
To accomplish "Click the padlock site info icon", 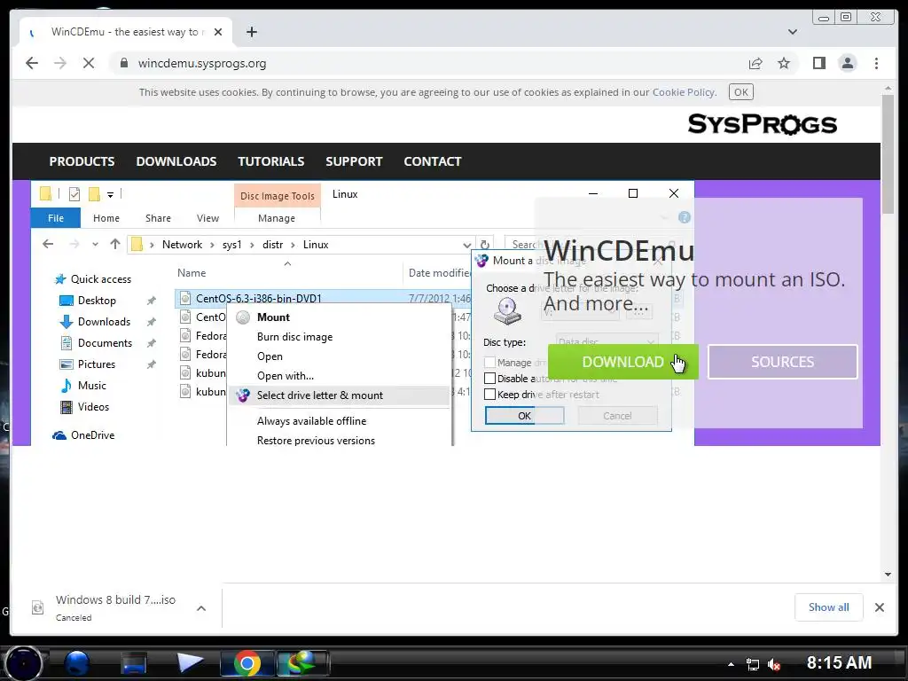I will click(x=123, y=63).
